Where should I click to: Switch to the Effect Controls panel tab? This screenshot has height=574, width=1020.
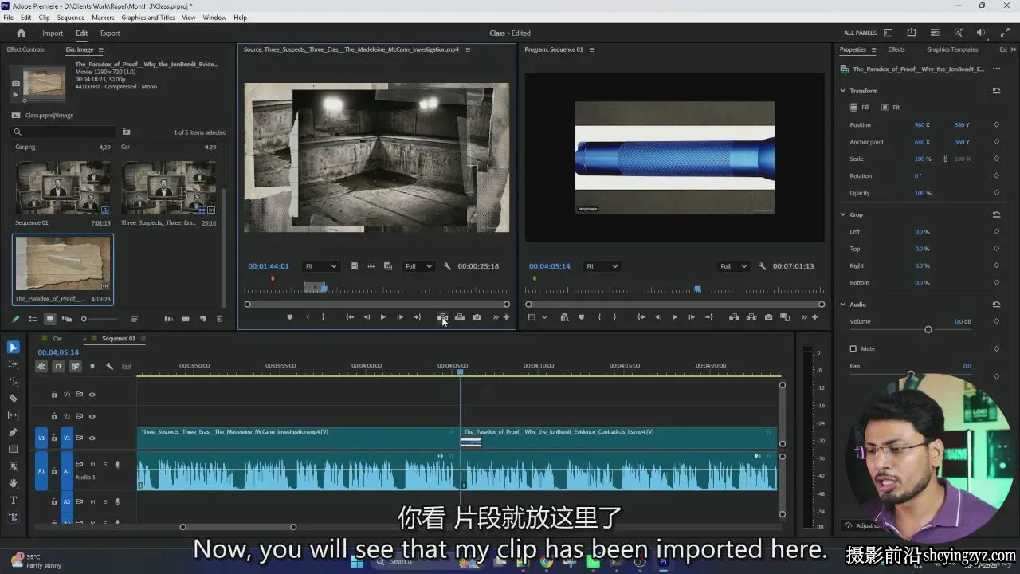(x=25, y=49)
